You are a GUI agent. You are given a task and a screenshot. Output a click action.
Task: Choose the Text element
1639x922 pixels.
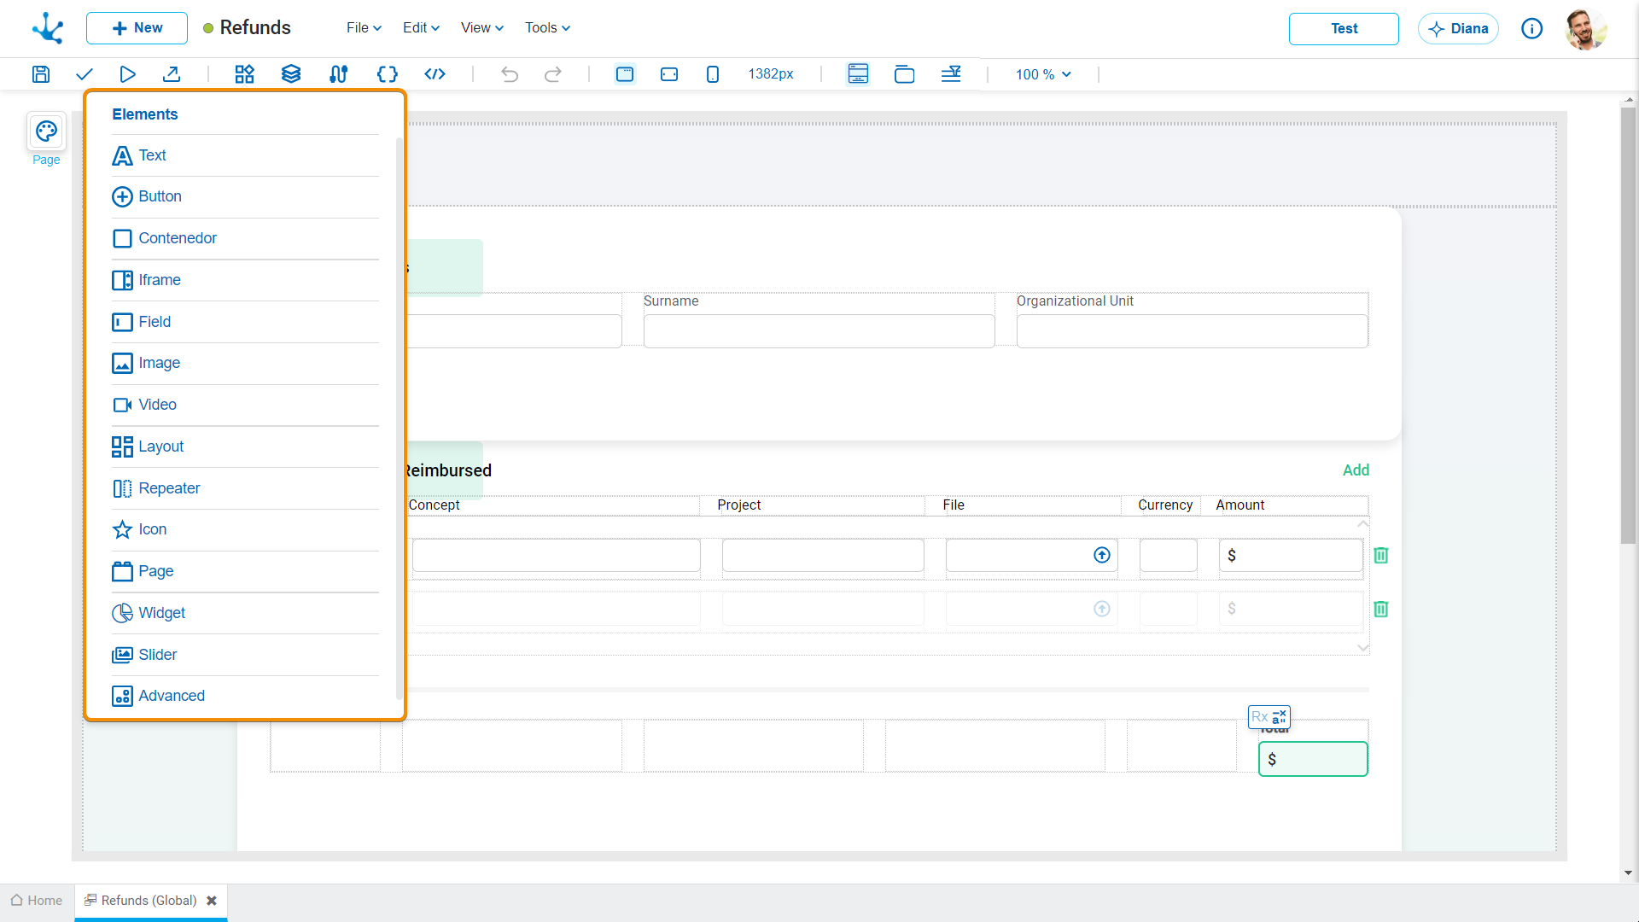pyautogui.click(x=245, y=155)
